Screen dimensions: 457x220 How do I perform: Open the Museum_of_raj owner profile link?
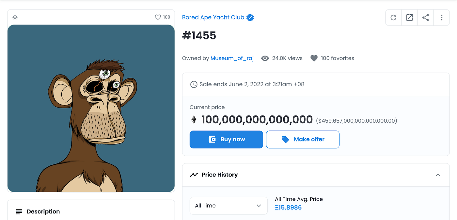pyautogui.click(x=232, y=59)
